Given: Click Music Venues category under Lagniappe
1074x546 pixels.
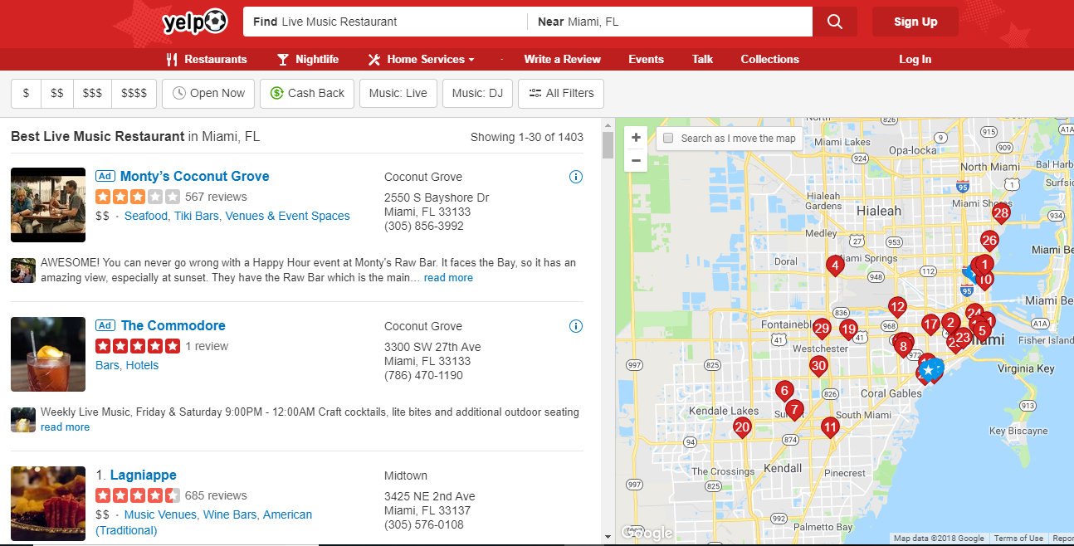Looking at the screenshot, I should tap(160, 514).
